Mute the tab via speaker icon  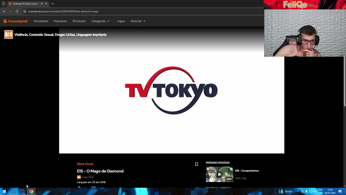coord(42,4)
